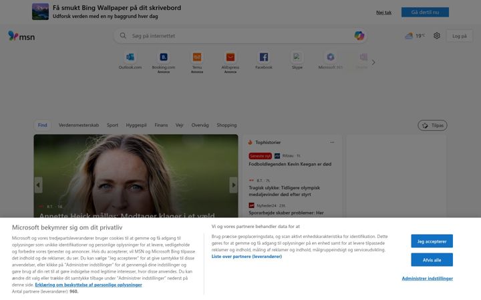481x300 pixels.
Task: Click the Tilpas button
Action: [x=432, y=125]
